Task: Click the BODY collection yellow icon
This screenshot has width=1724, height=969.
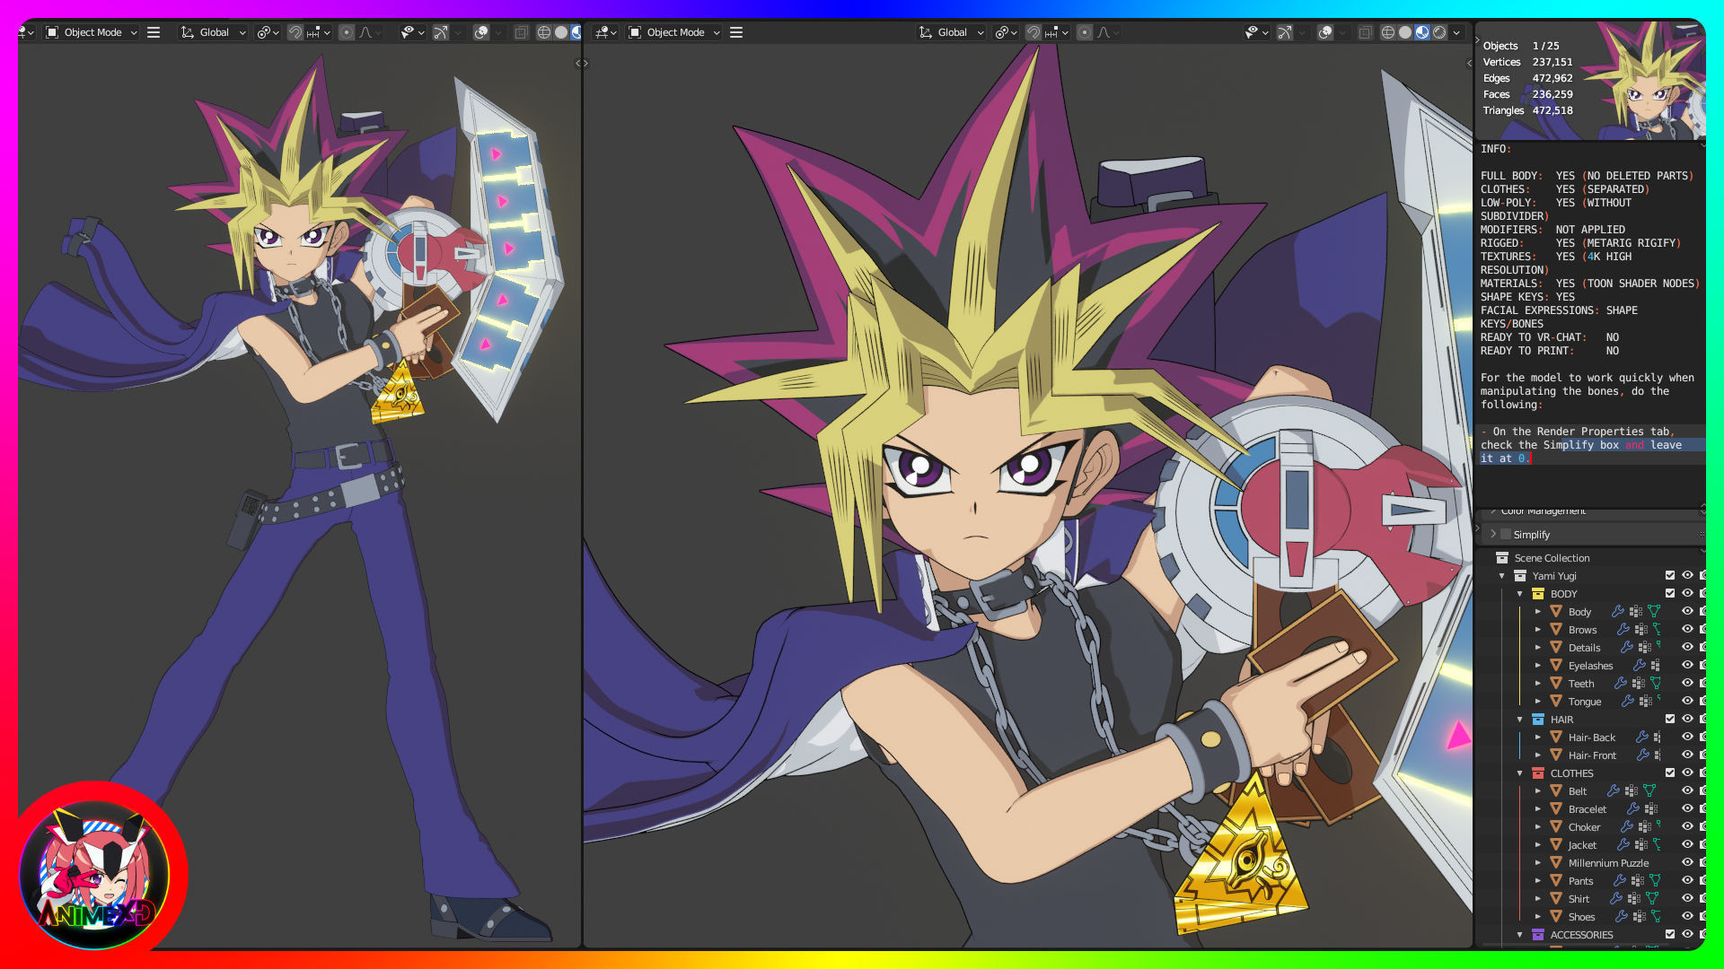Action: click(1538, 593)
